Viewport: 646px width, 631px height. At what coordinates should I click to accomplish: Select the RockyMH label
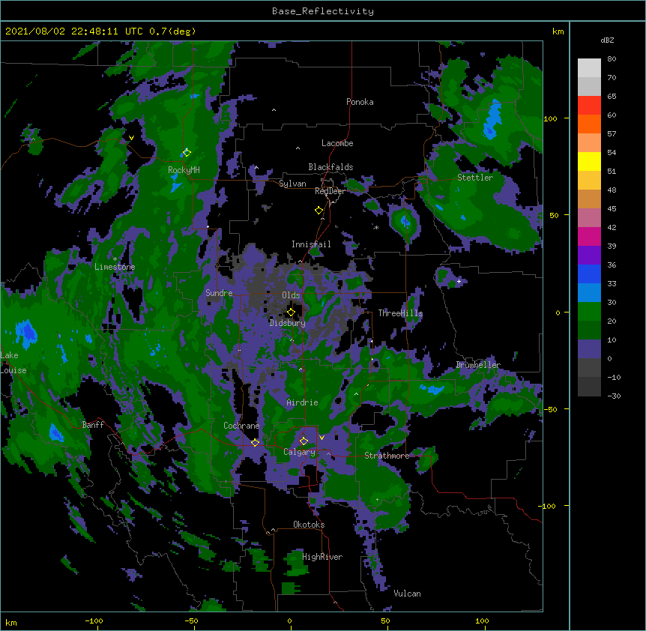[184, 170]
